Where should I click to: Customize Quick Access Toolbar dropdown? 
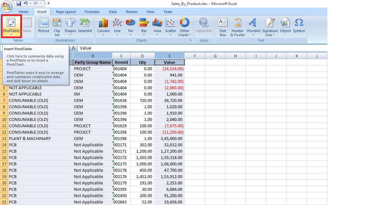coord(49,3)
